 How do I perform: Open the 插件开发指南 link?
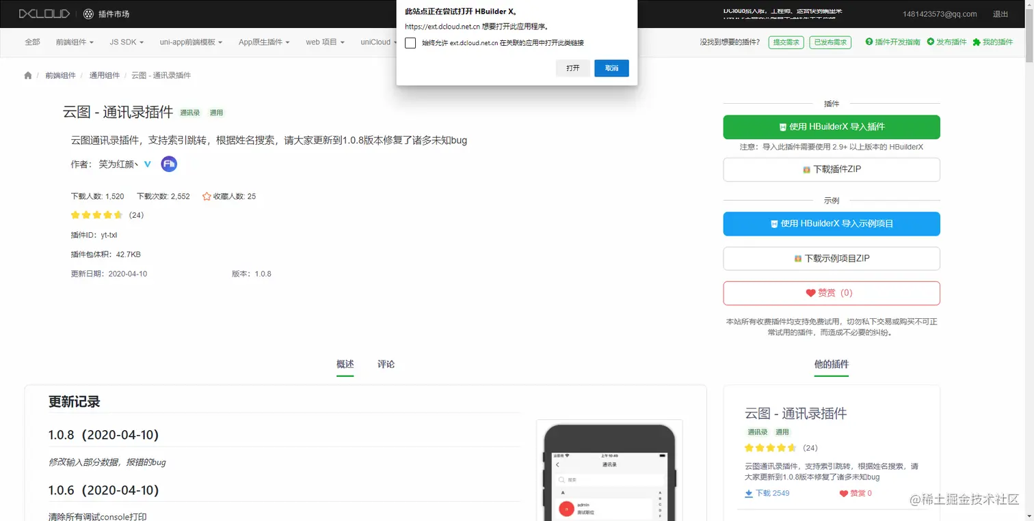pyautogui.click(x=893, y=42)
